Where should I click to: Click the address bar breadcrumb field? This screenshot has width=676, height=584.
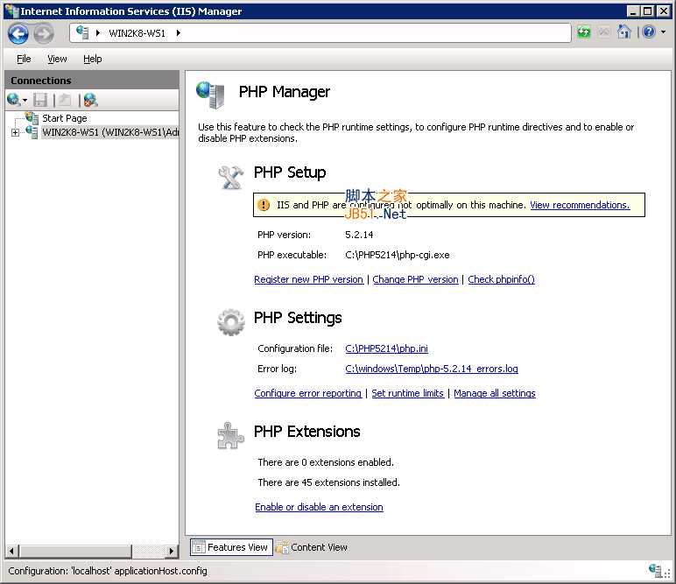(x=320, y=32)
